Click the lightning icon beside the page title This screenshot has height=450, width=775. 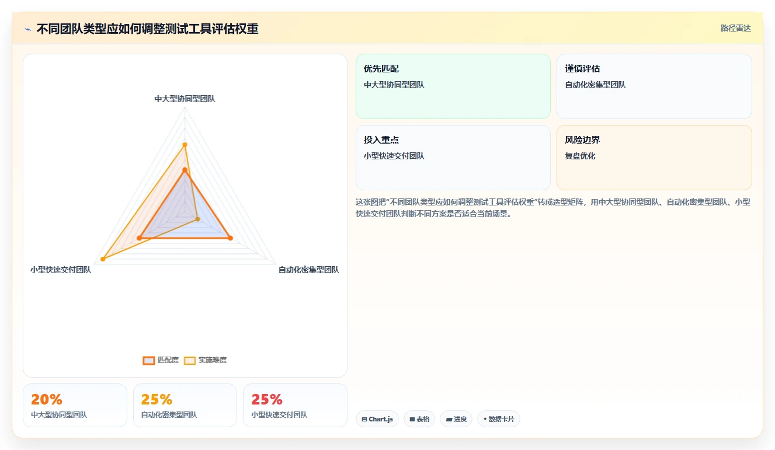27,29
